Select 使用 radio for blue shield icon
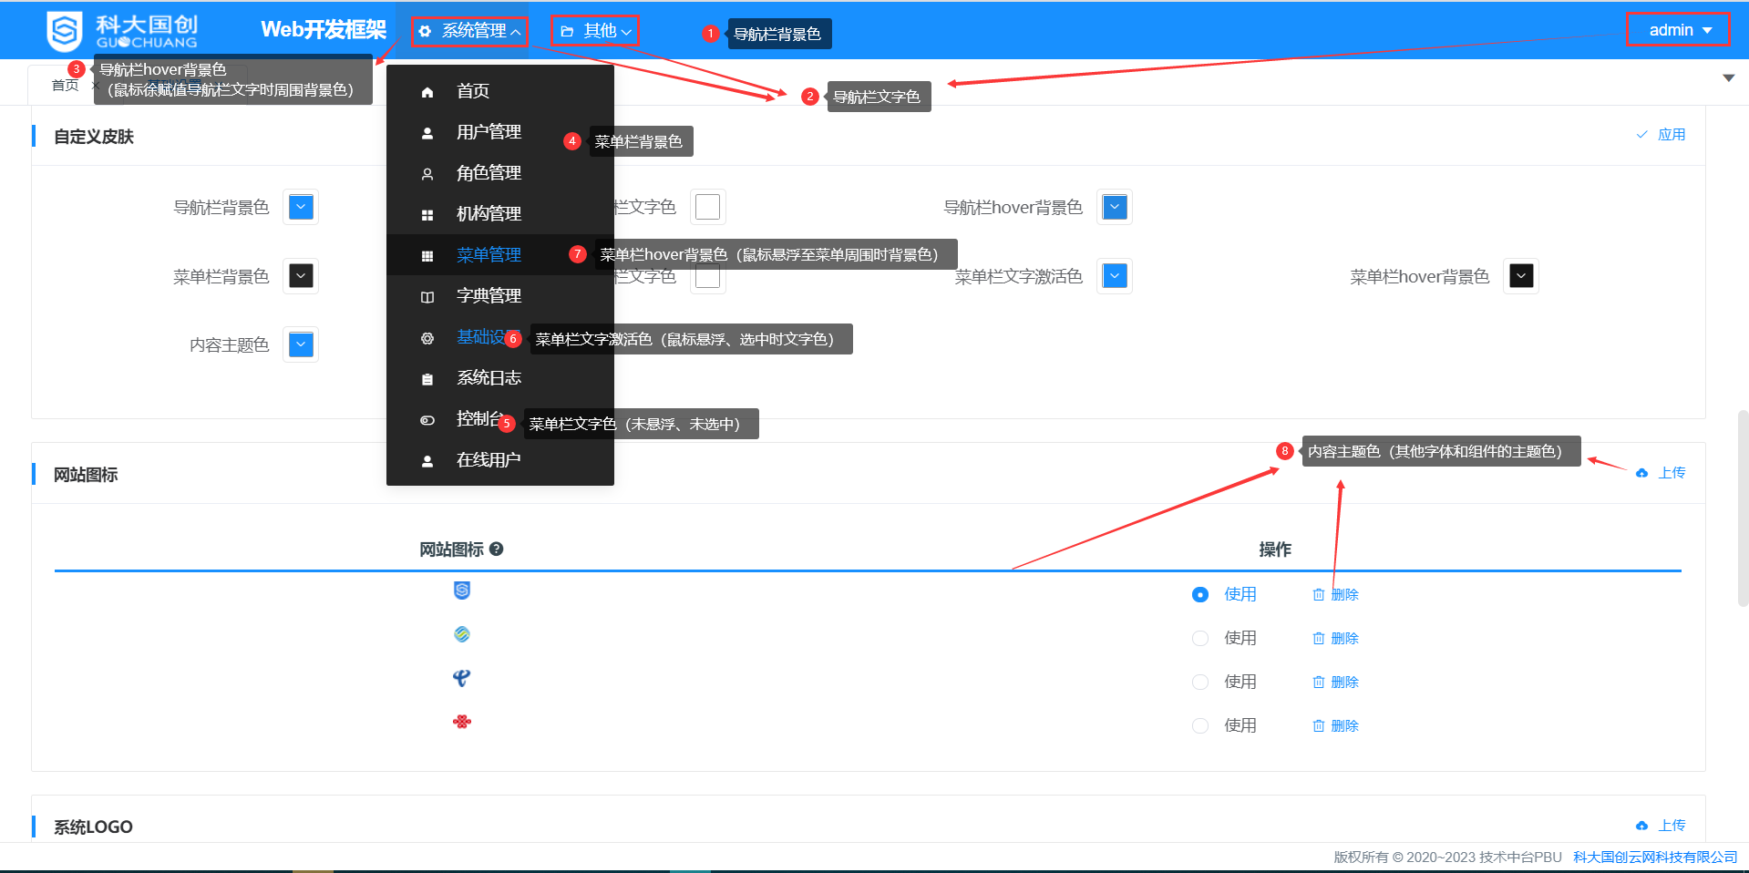Screen dimensions: 1749x873 pos(1200,594)
